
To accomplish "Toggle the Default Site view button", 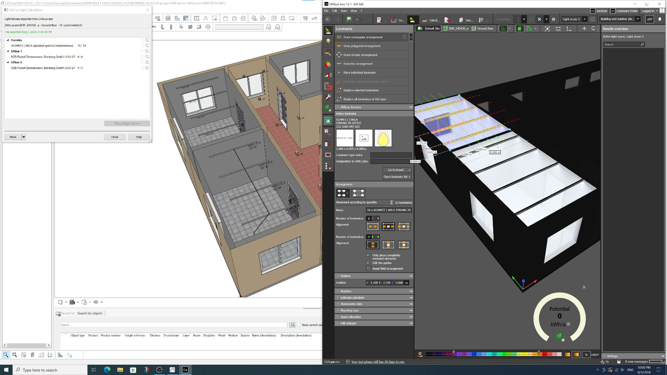I will pyautogui.click(x=429, y=29).
